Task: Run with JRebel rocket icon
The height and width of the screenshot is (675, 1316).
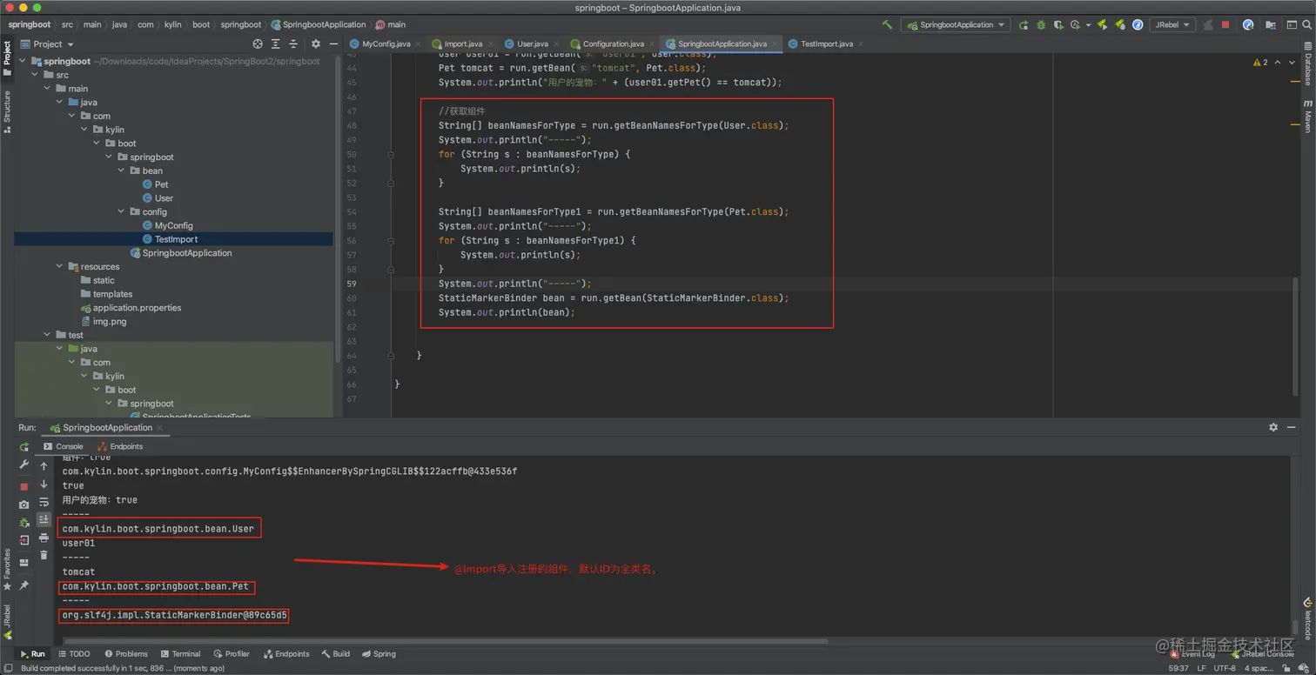Action: point(1102,25)
